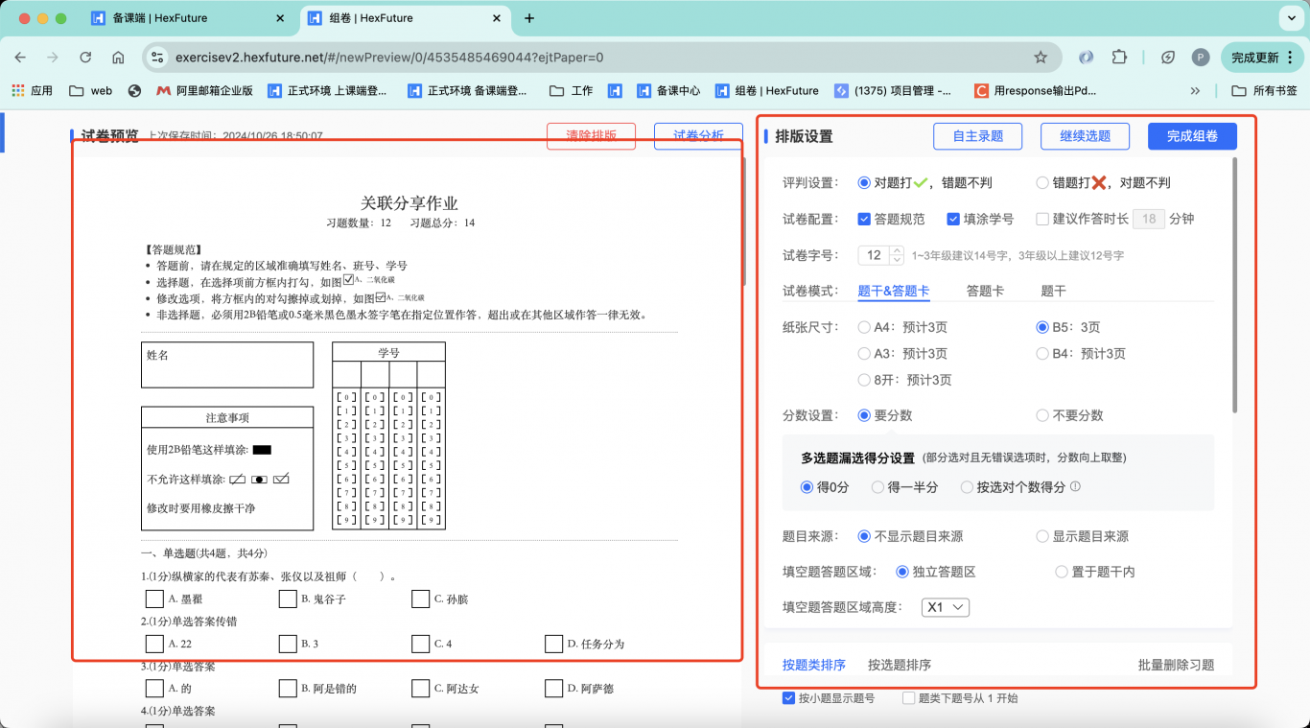Viewport: 1310px width, 728px height.
Task: Open the 阿里邮箱企业版 bookmark
Action: pyautogui.click(x=204, y=91)
